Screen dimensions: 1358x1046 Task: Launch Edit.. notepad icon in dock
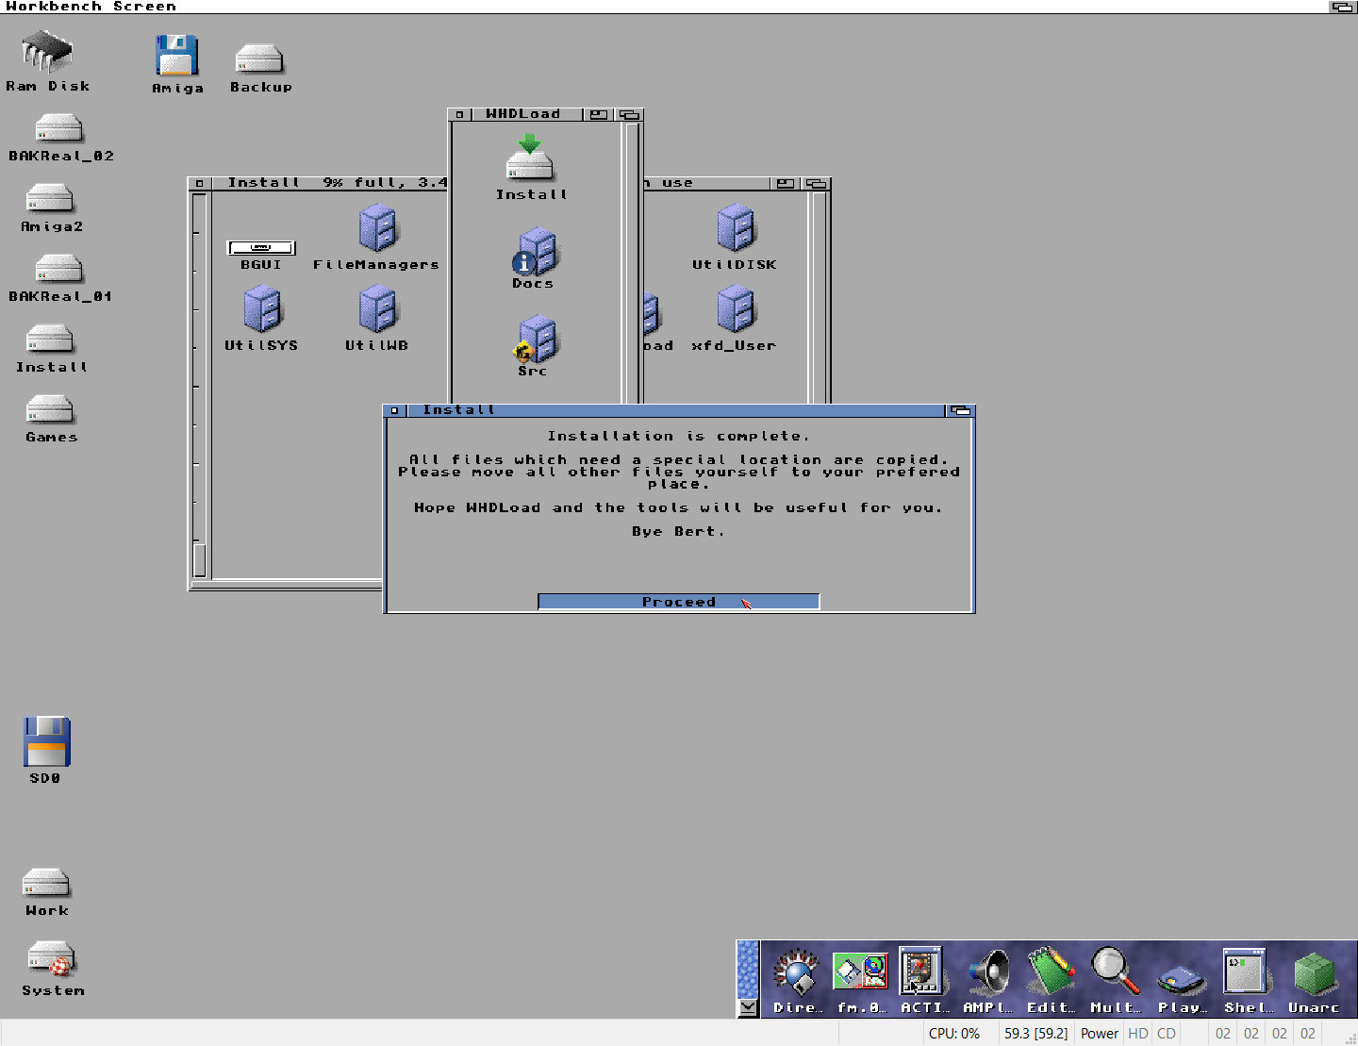1051,981
